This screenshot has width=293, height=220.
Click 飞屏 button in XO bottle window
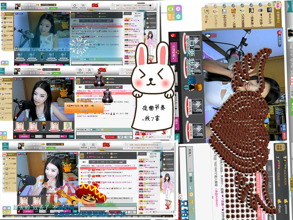coord(121,137)
